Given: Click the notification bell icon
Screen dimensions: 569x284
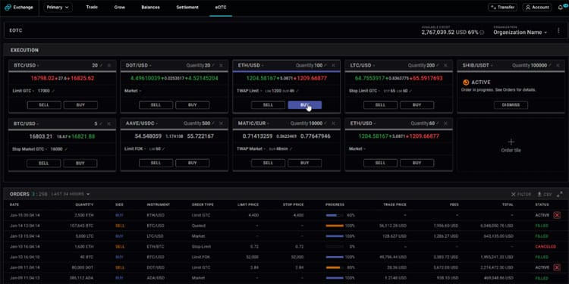Looking at the screenshot, I should point(561,8).
